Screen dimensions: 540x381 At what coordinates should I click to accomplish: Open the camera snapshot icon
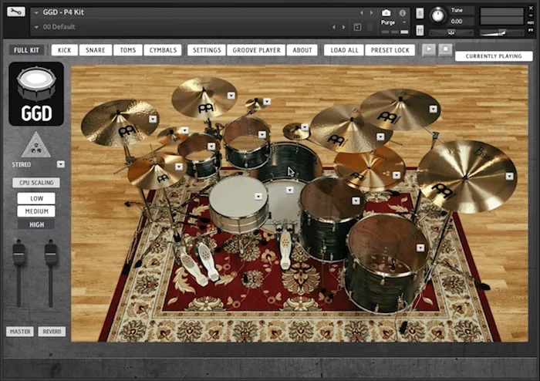(x=386, y=13)
